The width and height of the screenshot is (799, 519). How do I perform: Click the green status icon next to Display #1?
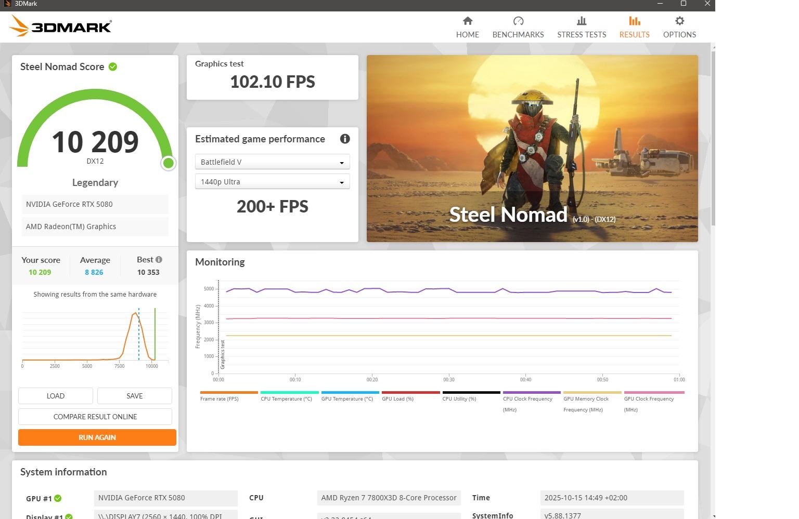69,516
